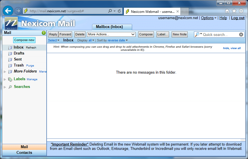Viewport: 248px width, 159px height.
Task: Expand the More Folders tree
Action: [x=5, y=72]
